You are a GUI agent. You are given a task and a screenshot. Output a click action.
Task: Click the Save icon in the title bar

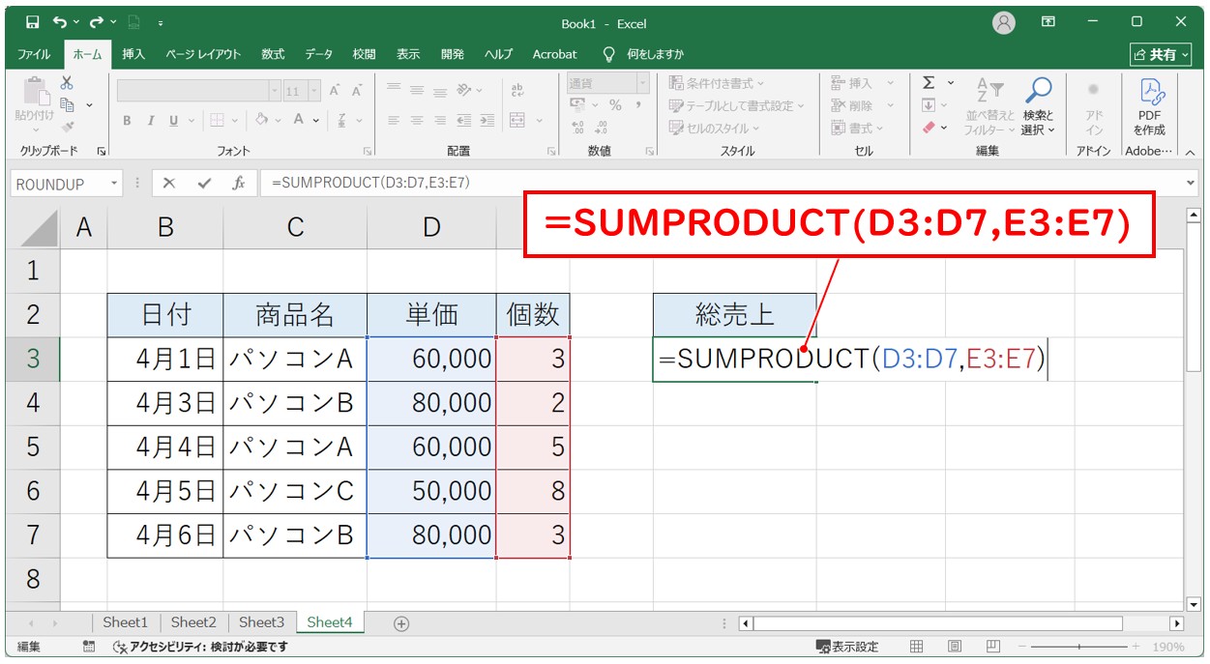click(x=33, y=22)
